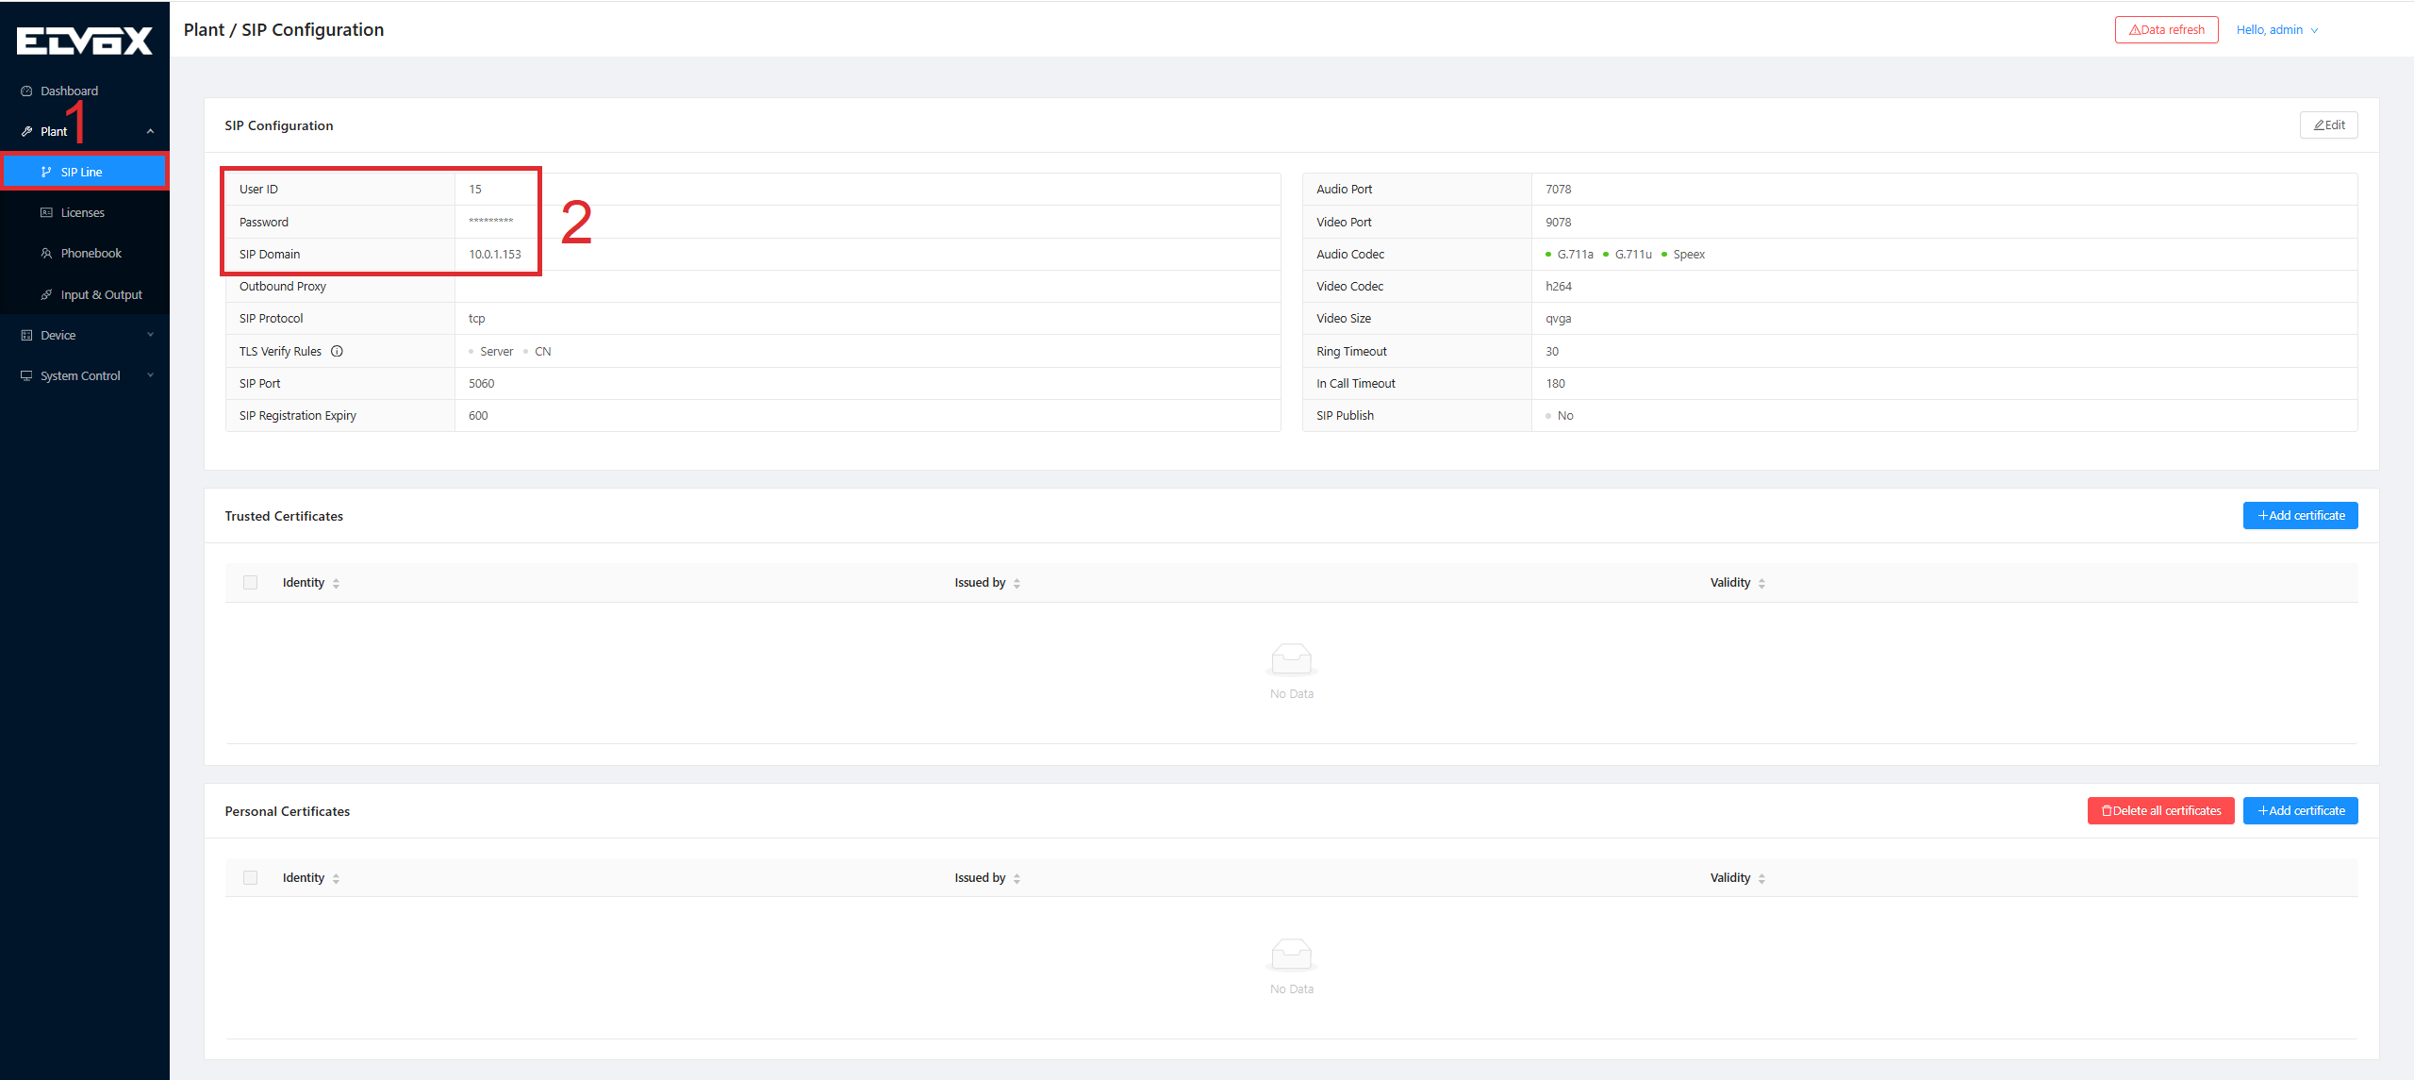Image resolution: width=2414 pixels, height=1080 pixels.
Task: Select the SIP Line menu item
Action: click(83, 173)
